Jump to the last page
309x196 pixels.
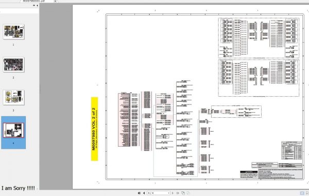point(178,193)
